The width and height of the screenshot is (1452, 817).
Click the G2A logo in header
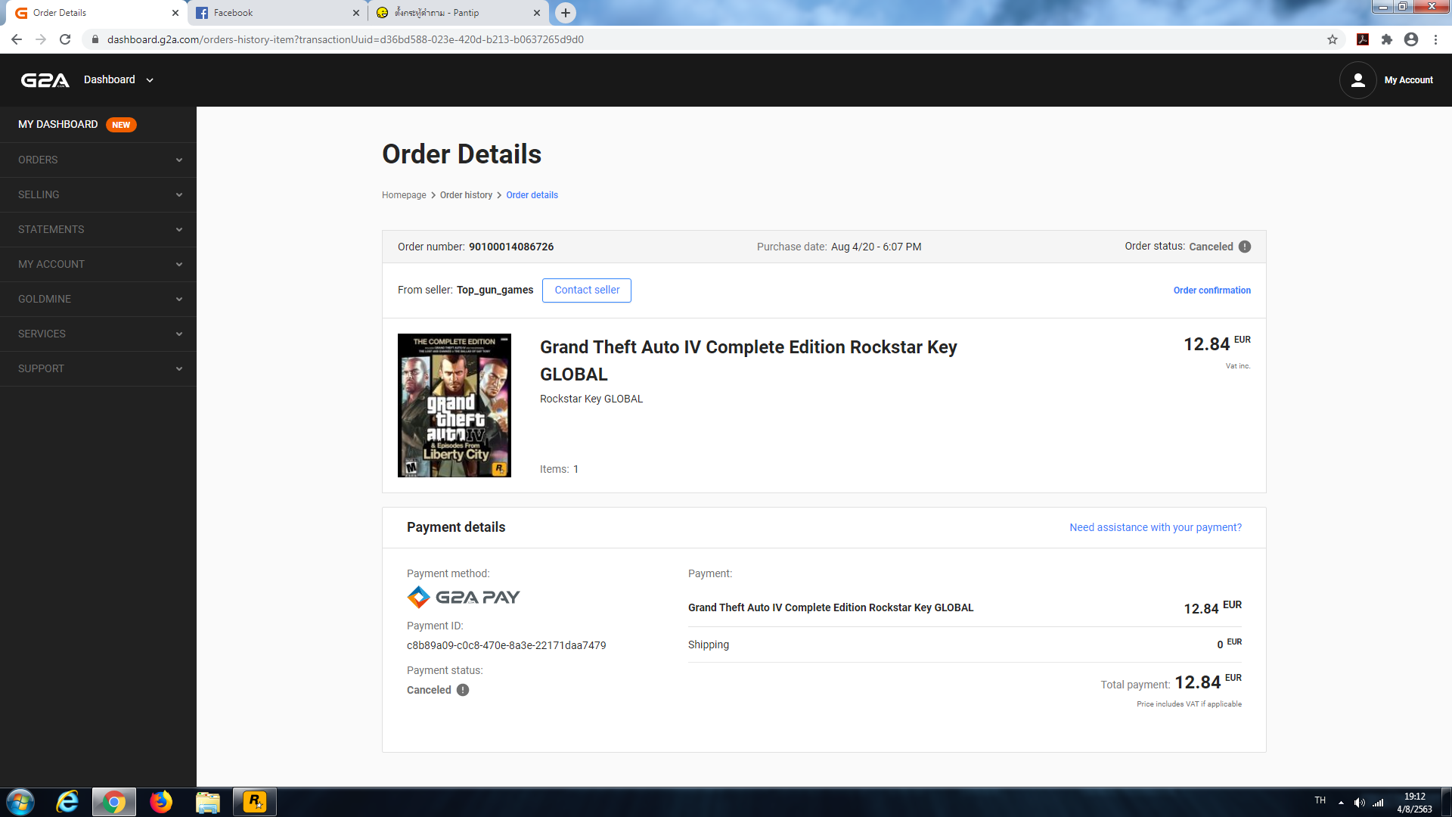pos(45,80)
